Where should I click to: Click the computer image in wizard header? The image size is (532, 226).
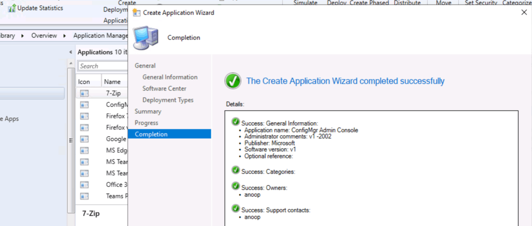pyautogui.click(x=145, y=37)
